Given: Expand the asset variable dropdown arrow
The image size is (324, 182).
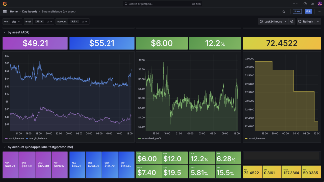Looking at the screenshot, I should (51, 21).
